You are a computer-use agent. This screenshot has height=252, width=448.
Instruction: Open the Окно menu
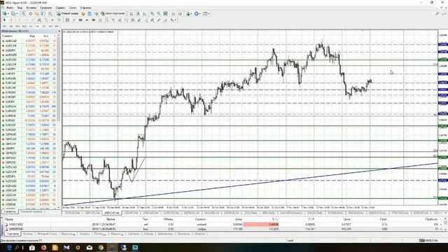73,8
